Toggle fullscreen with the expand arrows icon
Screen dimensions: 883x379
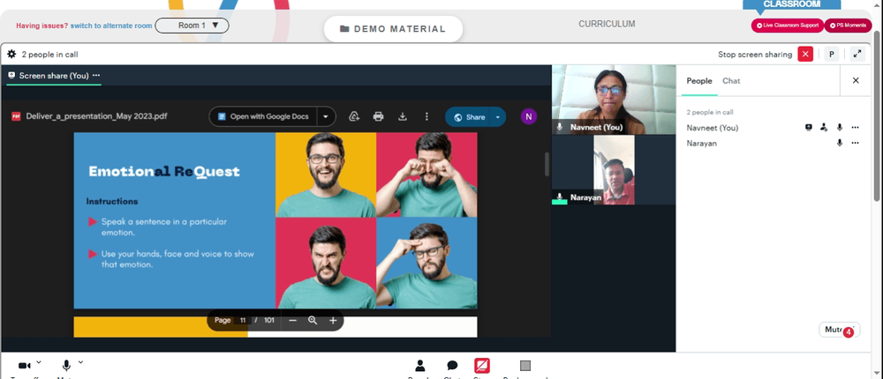[857, 54]
